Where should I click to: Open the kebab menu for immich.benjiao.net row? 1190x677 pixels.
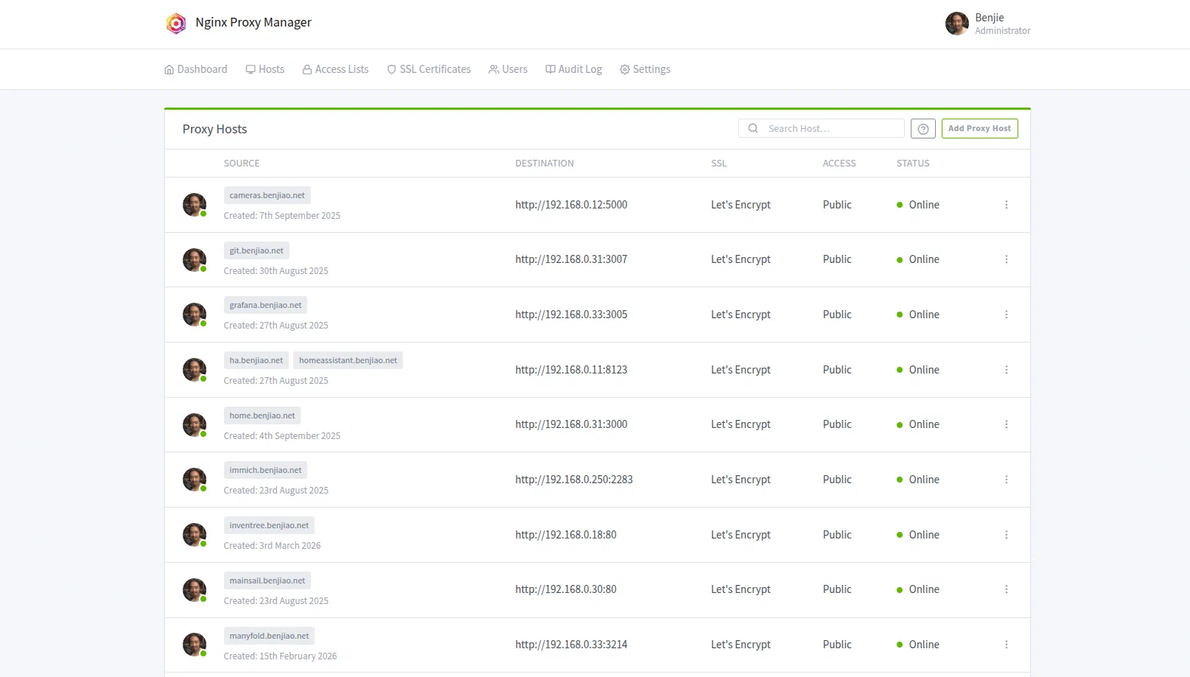tap(1007, 479)
